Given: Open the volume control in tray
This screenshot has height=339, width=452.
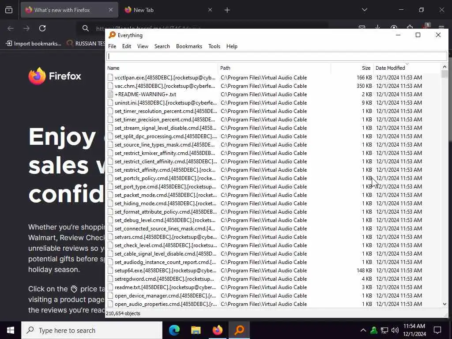Looking at the screenshot, I should pos(395,330).
